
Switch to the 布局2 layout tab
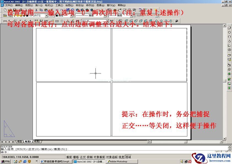pos(37,141)
